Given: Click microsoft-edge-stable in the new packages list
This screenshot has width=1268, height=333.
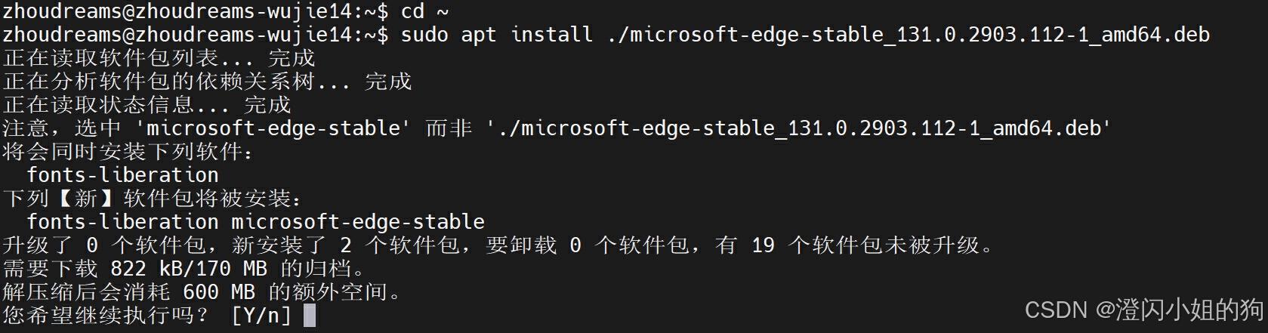Looking at the screenshot, I should tap(358, 222).
